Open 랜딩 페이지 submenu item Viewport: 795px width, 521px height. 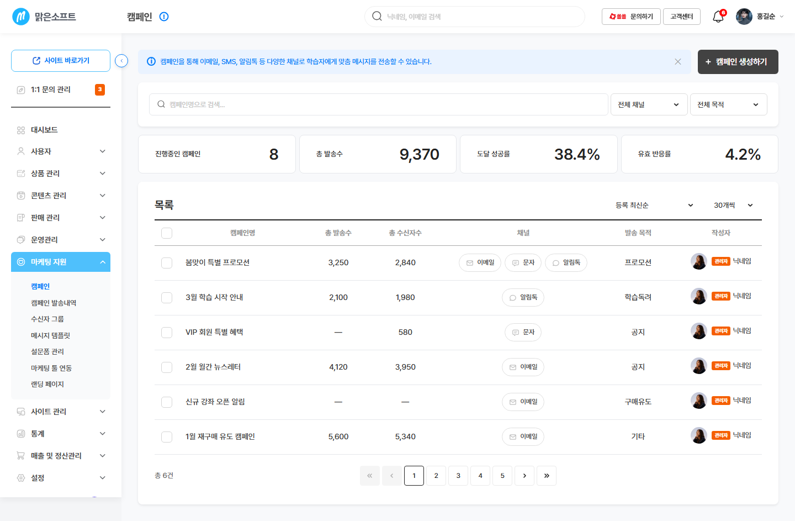[x=47, y=384]
